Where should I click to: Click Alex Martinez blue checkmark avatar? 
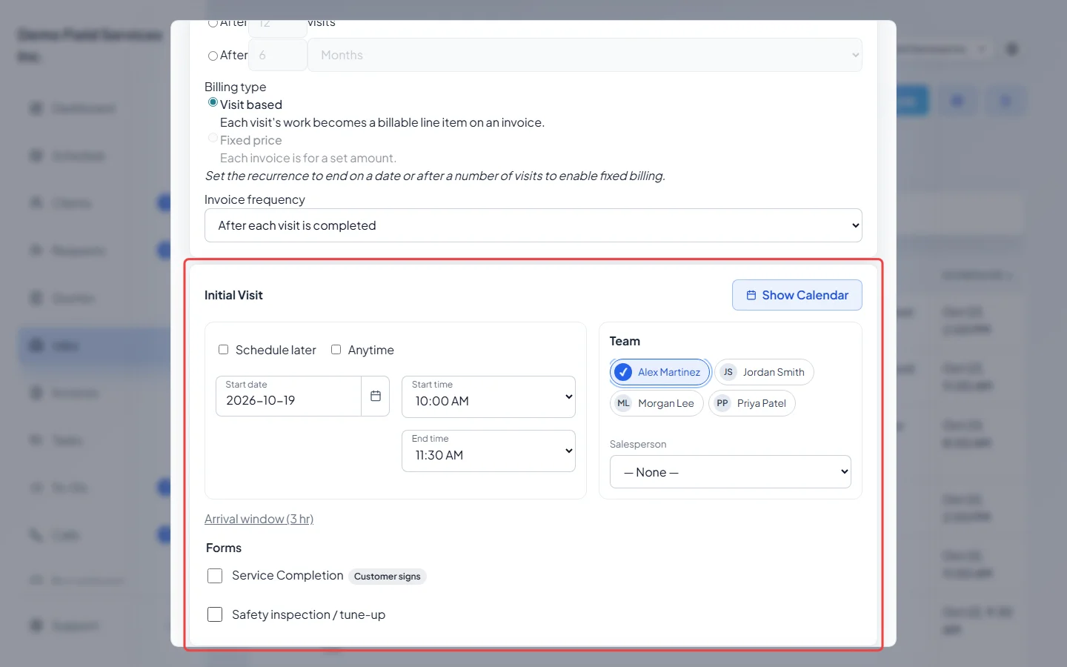coord(623,372)
